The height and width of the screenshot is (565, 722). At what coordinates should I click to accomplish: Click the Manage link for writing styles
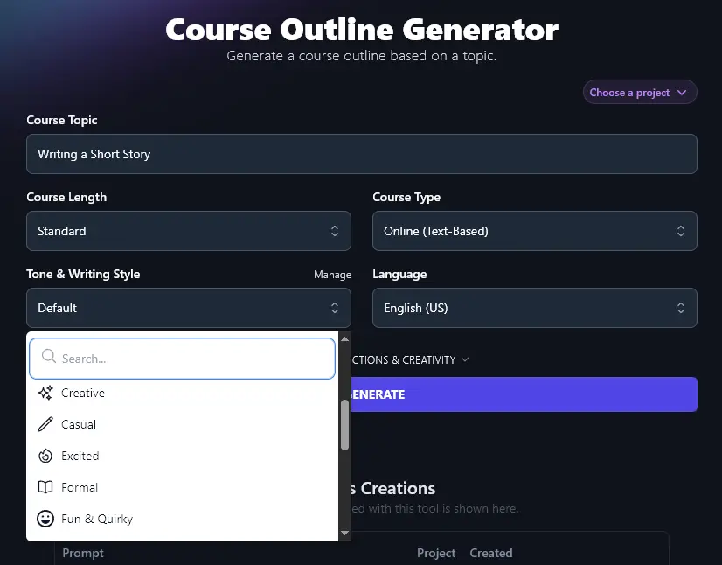(332, 274)
